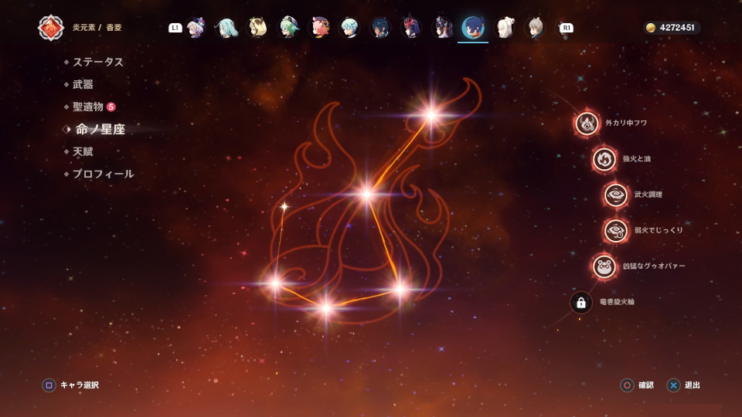The width and height of the screenshot is (742, 417).
Task: Open the 弱火でじっくり constellation icon
Action: [x=616, y=230]
